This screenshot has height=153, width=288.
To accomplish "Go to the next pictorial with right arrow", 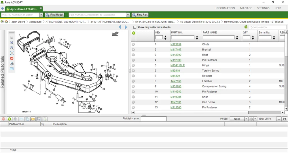I will [126, 27].
